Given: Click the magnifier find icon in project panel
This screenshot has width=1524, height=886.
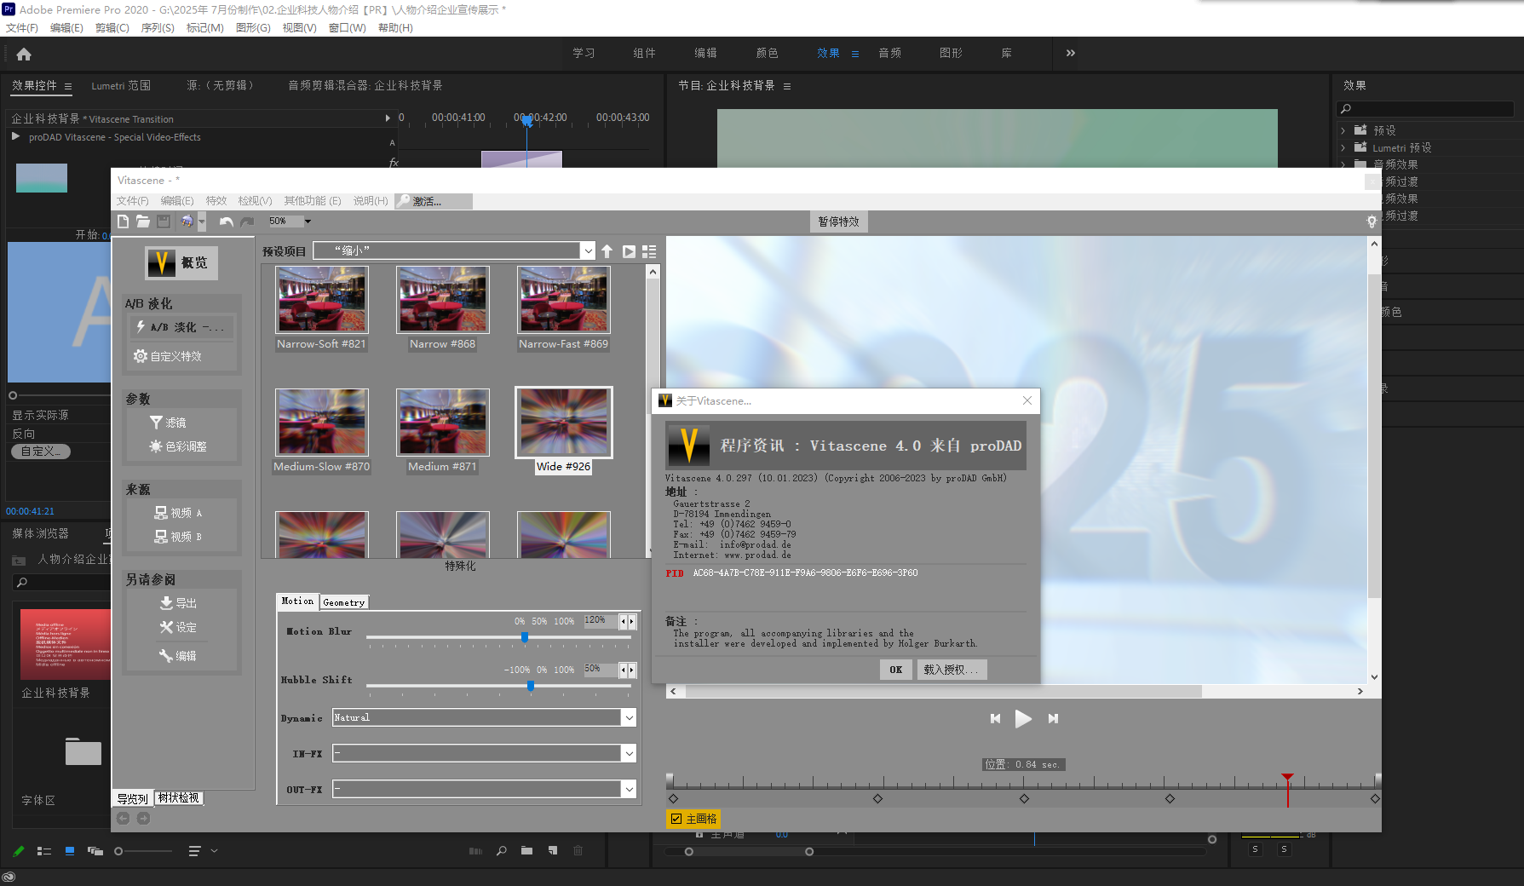Looking at the screenshot, I should [x=502, y=850].
